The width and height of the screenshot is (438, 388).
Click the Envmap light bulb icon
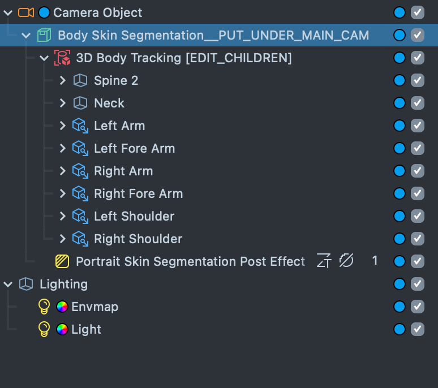pos(44,307)
